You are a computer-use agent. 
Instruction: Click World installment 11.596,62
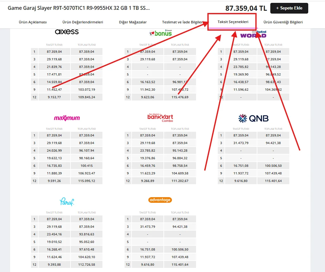coord(241,89)
